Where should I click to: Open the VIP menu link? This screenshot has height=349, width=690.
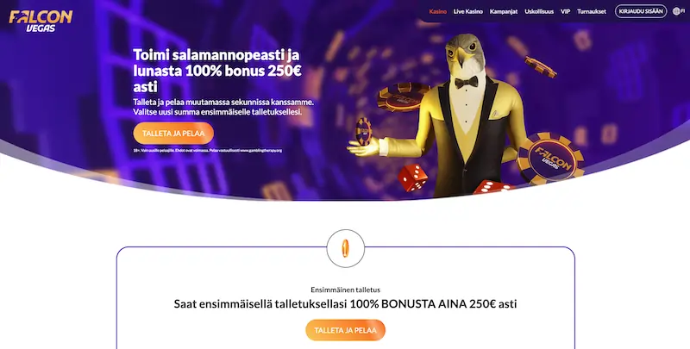(566, 11)
